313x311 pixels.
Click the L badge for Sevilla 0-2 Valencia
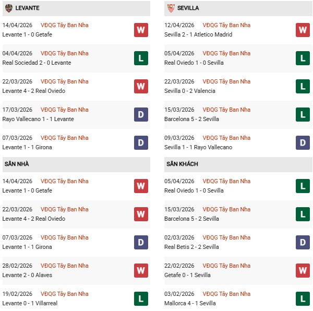point(303,86)
